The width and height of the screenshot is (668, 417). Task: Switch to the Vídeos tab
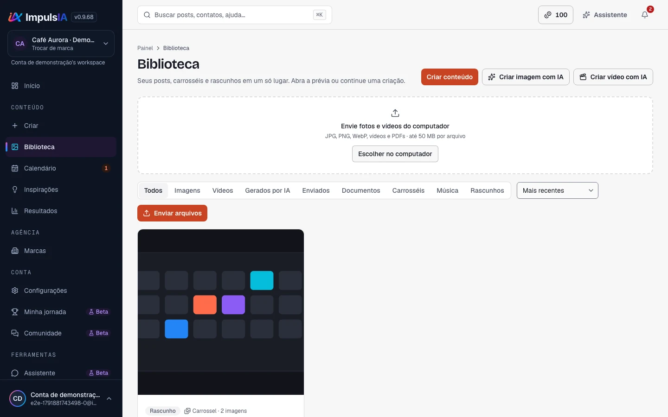click(x=223, y=190)
